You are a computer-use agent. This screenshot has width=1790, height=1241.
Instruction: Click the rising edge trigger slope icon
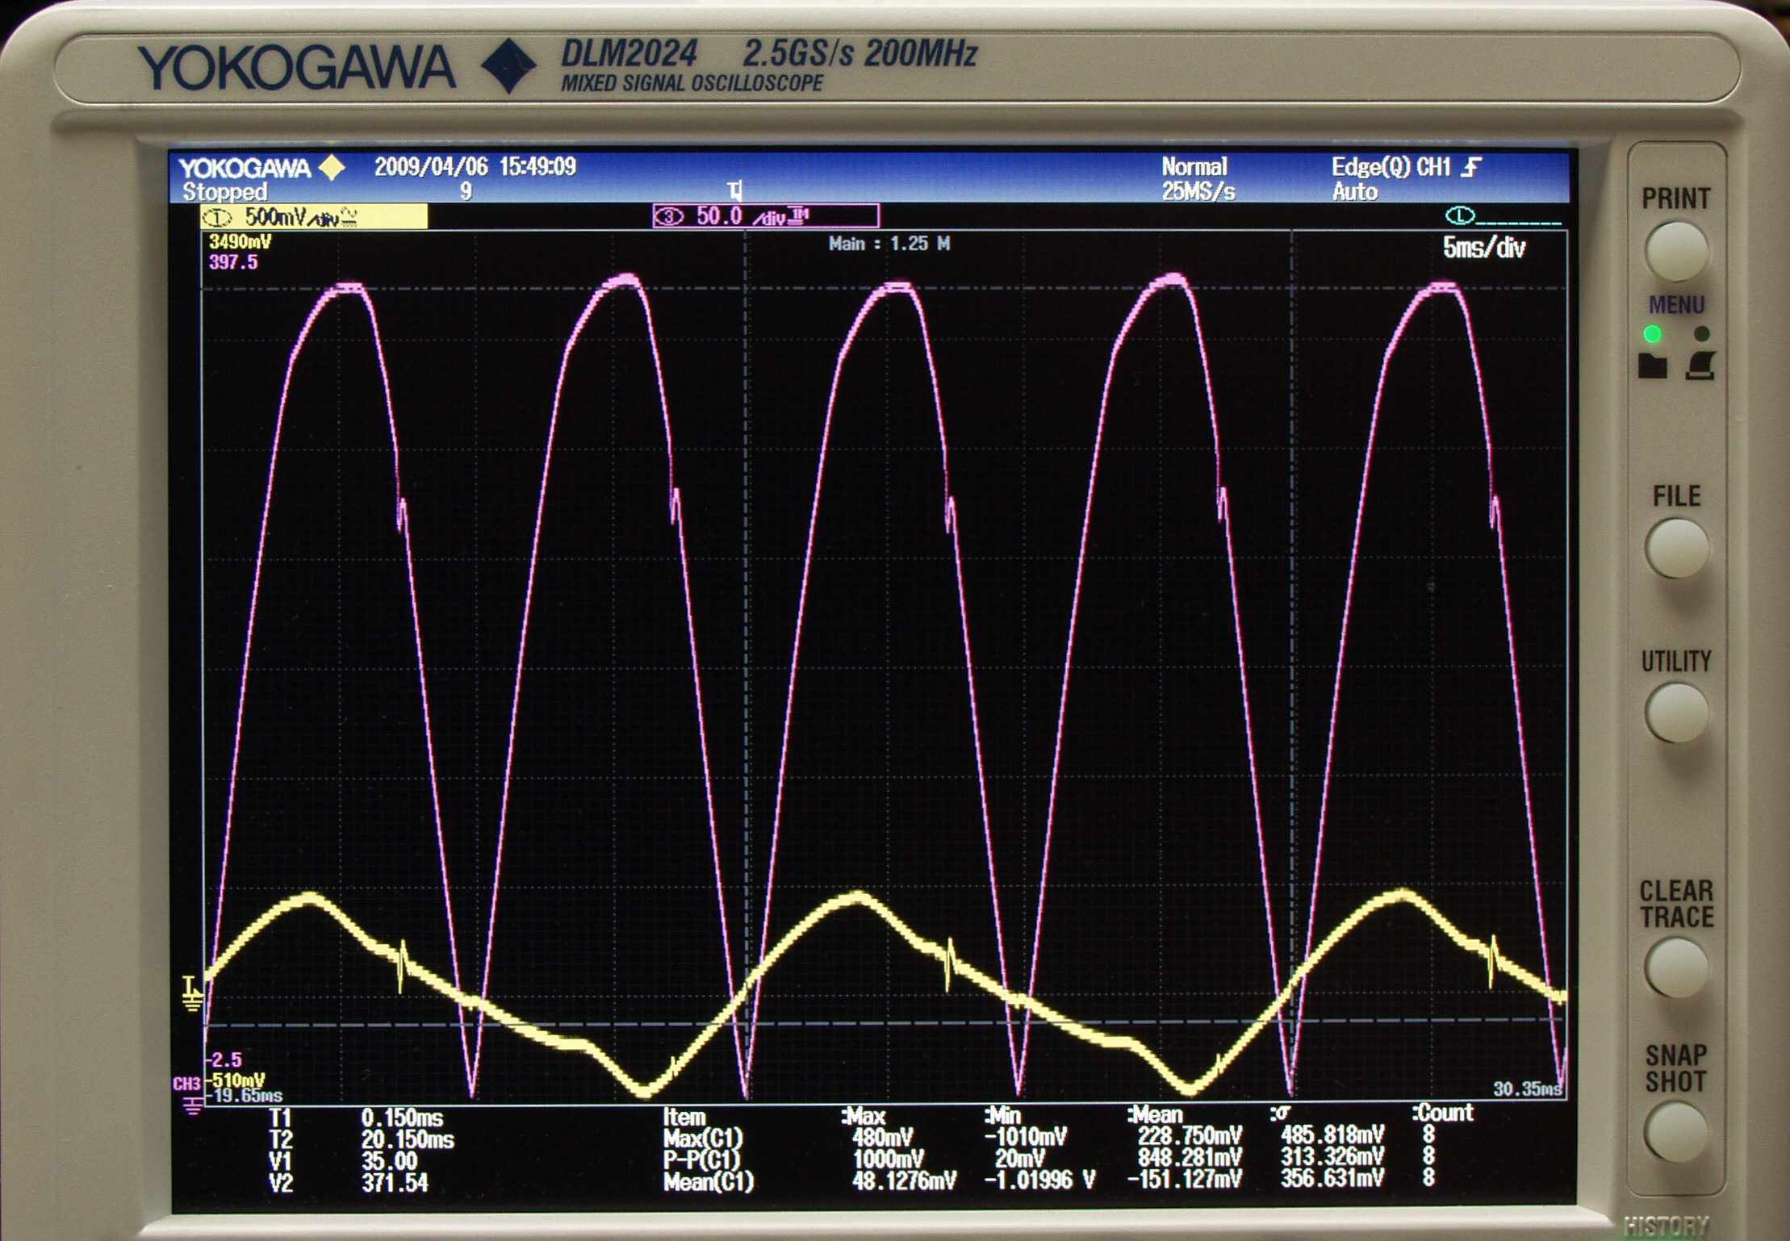pos(1473,167)
